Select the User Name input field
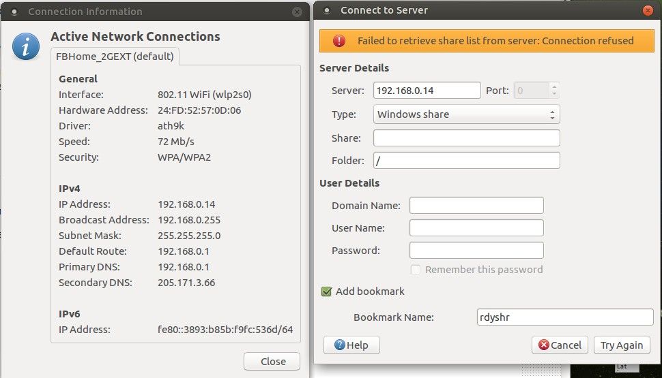662x378 pixels. point(476,228)
